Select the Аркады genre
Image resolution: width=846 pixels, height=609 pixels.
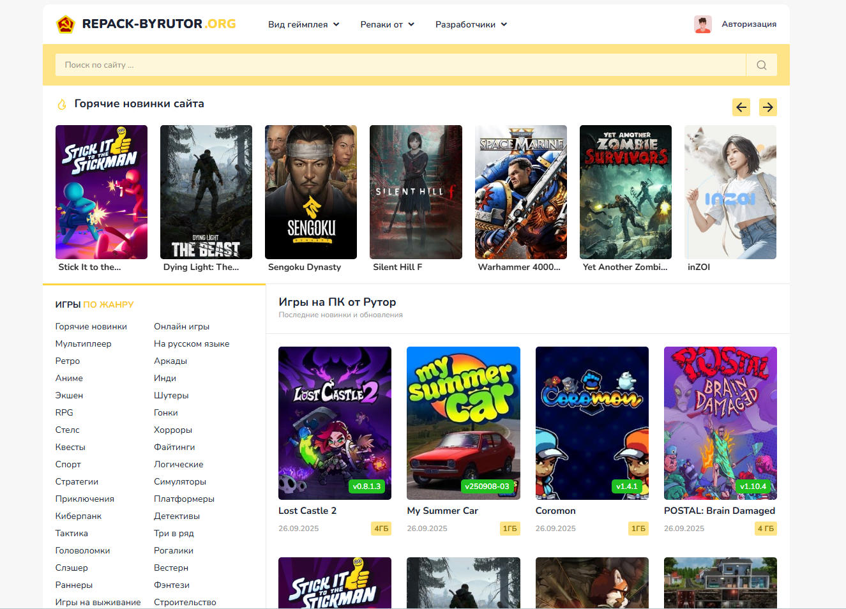click(x=170, y=361)
